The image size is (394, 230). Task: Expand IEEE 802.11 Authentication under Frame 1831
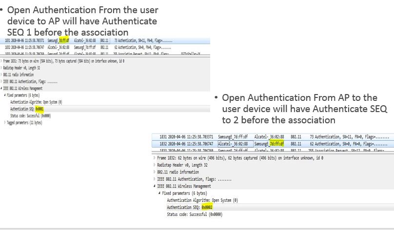1,81
